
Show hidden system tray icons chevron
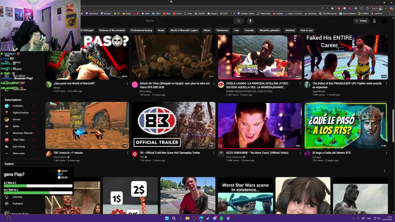point(353,218)
